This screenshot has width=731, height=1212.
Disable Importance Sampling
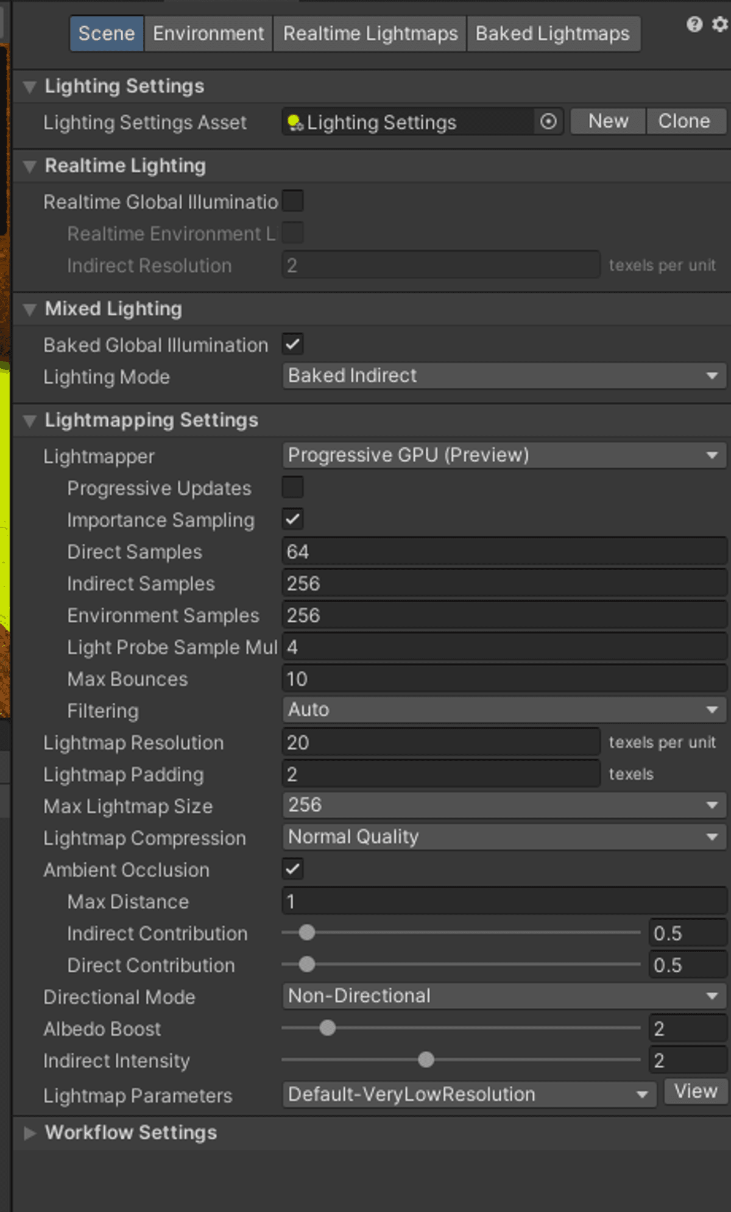pos(292,519)
